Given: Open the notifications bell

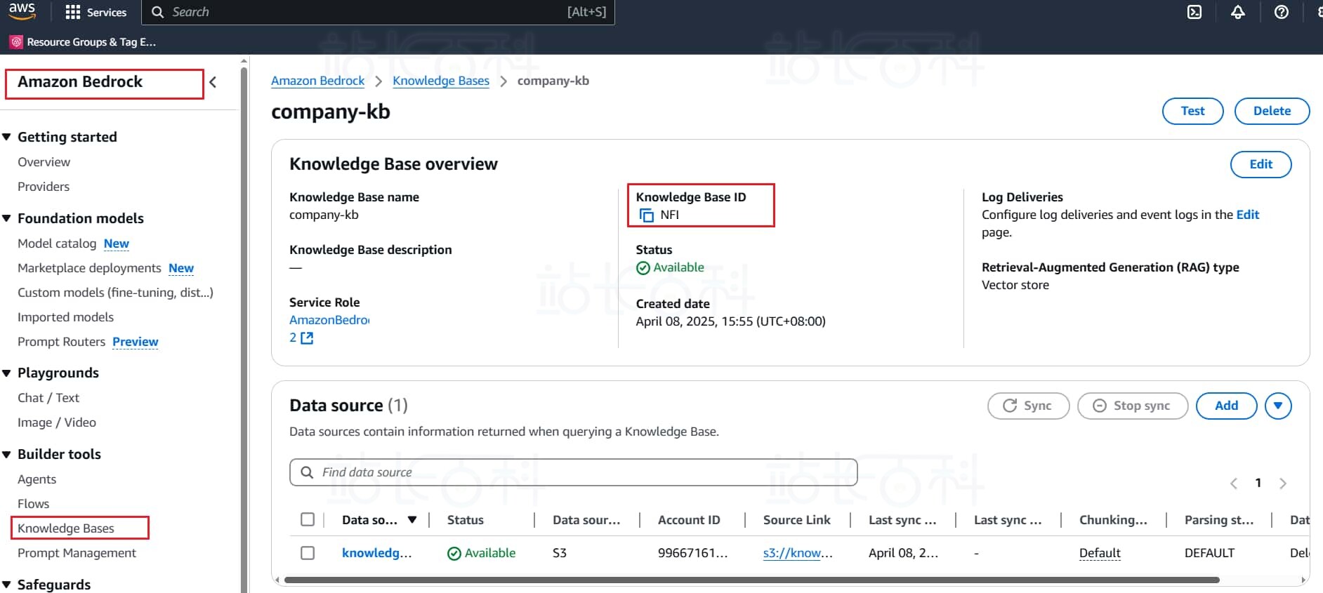Looking at the screenshot, I should click(x=1238, y=12).
